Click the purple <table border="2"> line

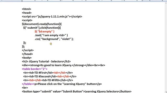(35, 69)
